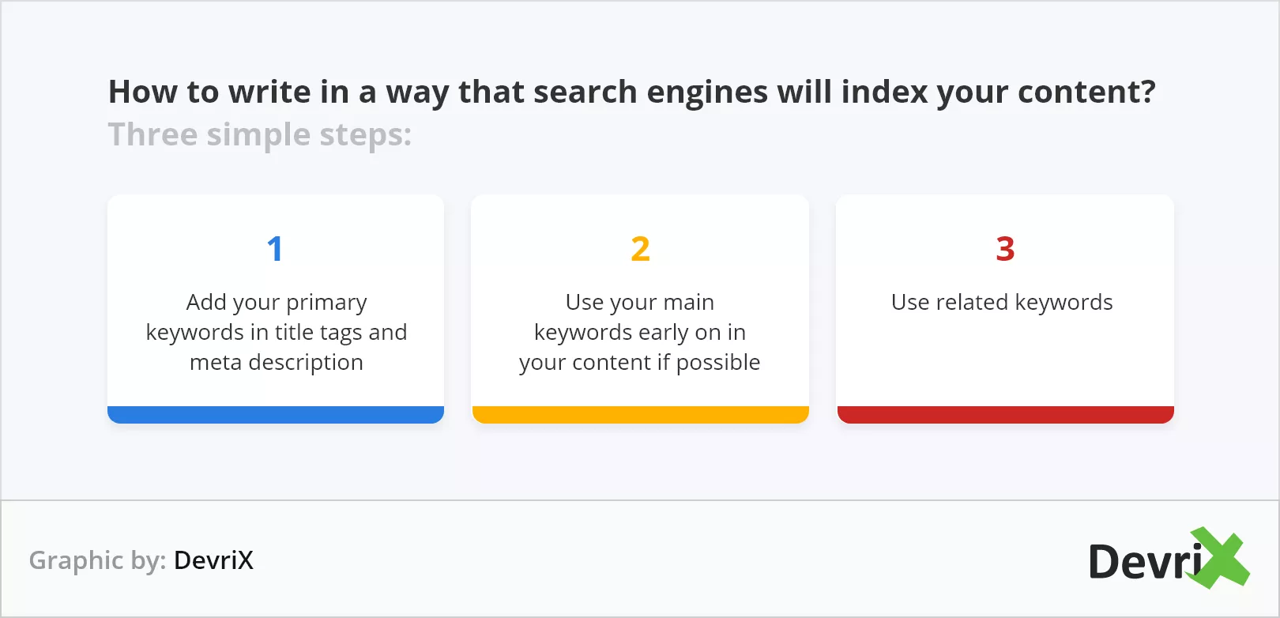
Task: Click the blue number 1
Action: click(x=275, y=249)
